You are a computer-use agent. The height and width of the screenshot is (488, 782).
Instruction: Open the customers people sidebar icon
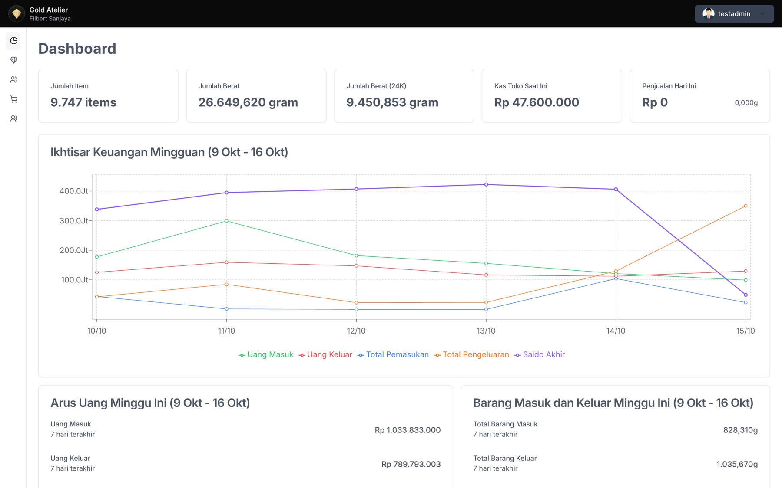click(x=14, y=80)
